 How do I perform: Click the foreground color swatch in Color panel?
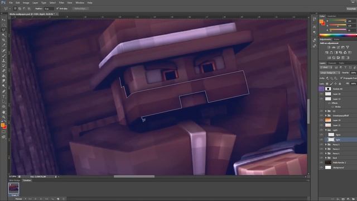321,22
